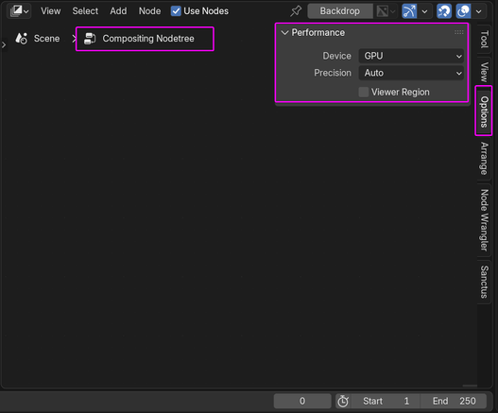Click the End frame 250 field

(454, 402)
